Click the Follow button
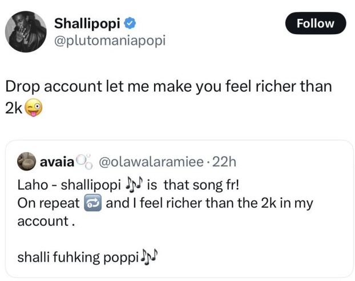This screenshot has height=281, width=355. [315, 23]
